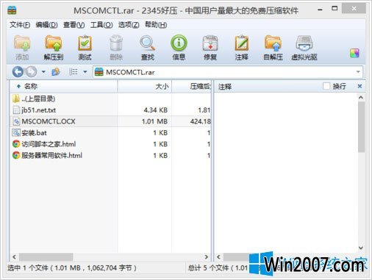Go back with the blue arrow button
This screenshot has width=372, height=280.
coord(18,72)
